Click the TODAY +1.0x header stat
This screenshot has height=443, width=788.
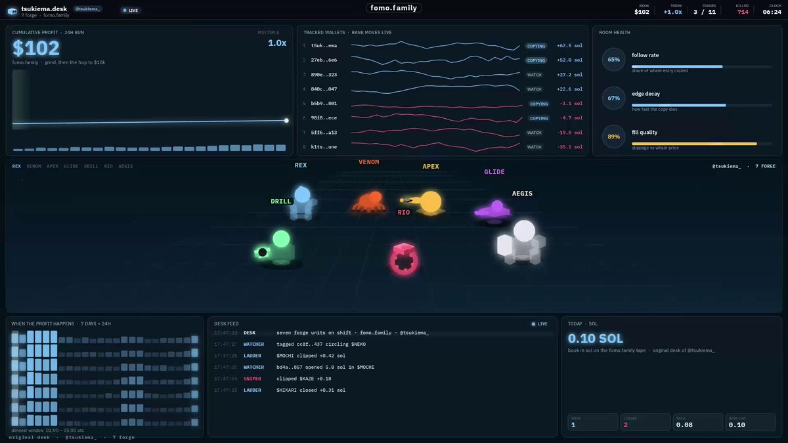point(672,9)
